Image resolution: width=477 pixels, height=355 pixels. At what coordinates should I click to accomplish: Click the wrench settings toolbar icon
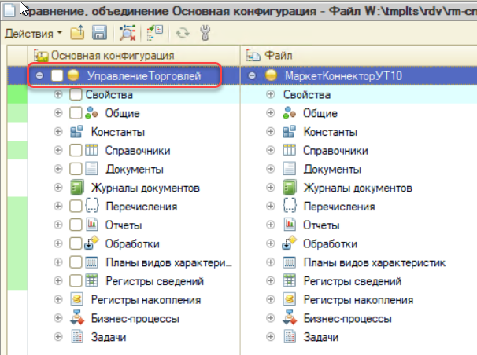[205, 33]
